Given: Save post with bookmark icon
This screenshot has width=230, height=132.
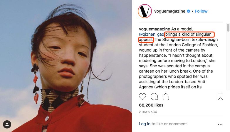Looking at the screenshot, I should coord(220,97).
